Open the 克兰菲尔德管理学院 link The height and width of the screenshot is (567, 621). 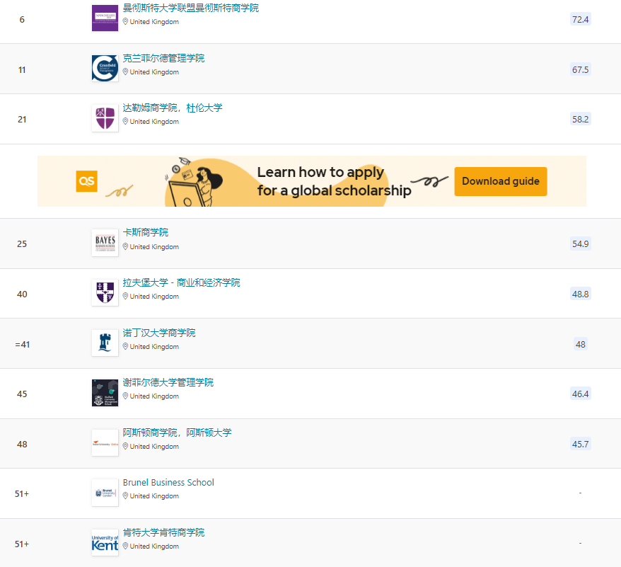[x=163, y=58]
